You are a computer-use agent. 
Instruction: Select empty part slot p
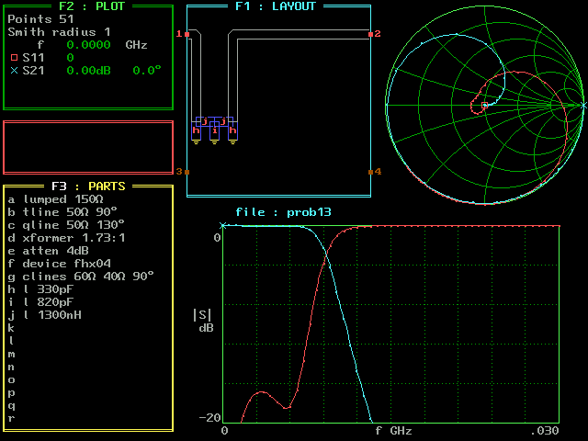coord(11,392)
